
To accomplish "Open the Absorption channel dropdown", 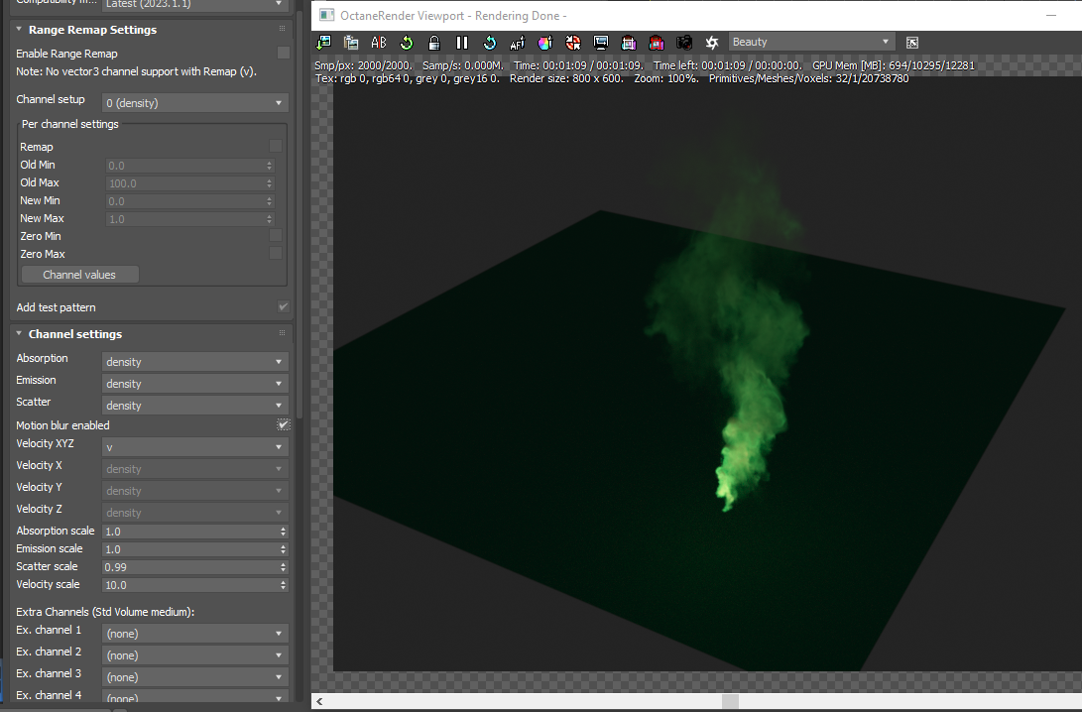I will [194, 362].
